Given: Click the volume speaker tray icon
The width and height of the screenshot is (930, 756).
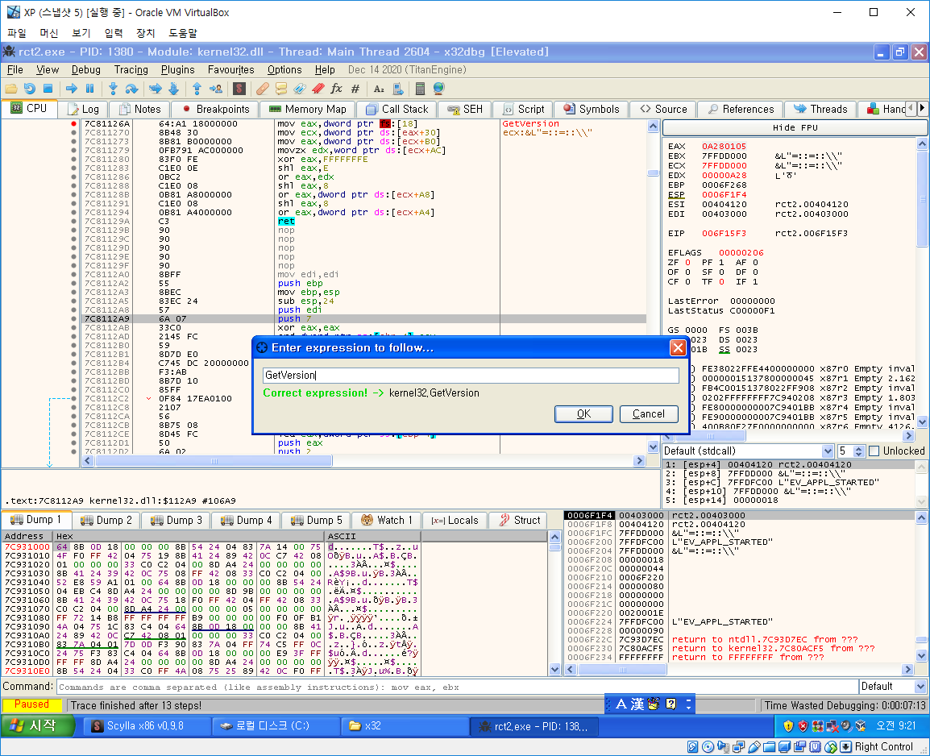Looking at the screenshot, I should pyautogui.click(x=845, y=725).
